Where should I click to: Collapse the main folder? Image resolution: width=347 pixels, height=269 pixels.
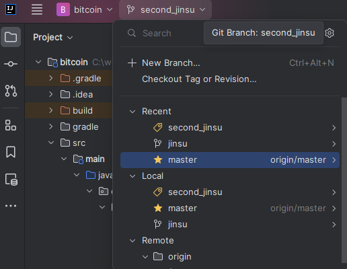click(64, 159)
